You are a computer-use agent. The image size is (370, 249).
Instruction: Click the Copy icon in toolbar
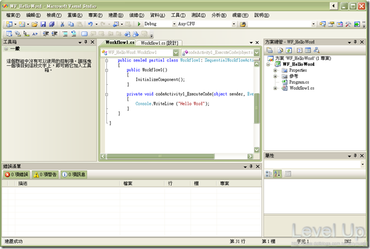tap(71, 24)
